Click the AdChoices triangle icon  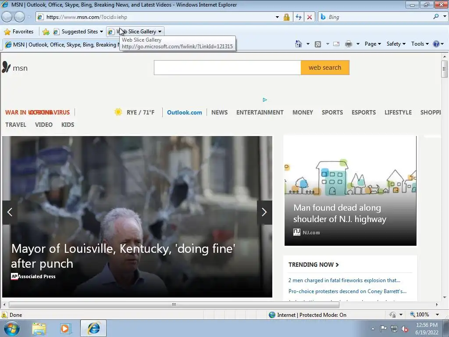pos(265,100)
